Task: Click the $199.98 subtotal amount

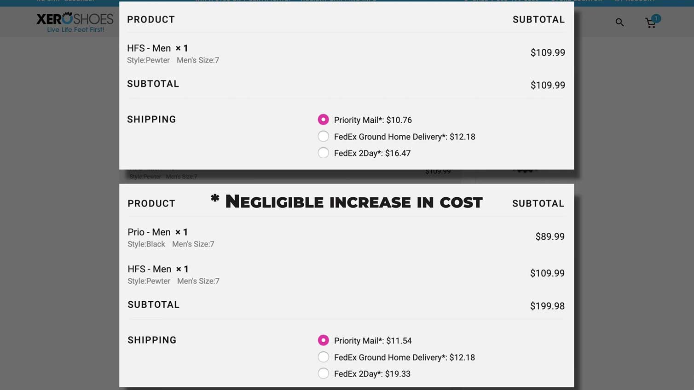Action: pyautogui.click(x=547, y=306)
